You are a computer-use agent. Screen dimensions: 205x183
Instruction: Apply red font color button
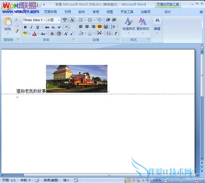click(x=35, y=33)
